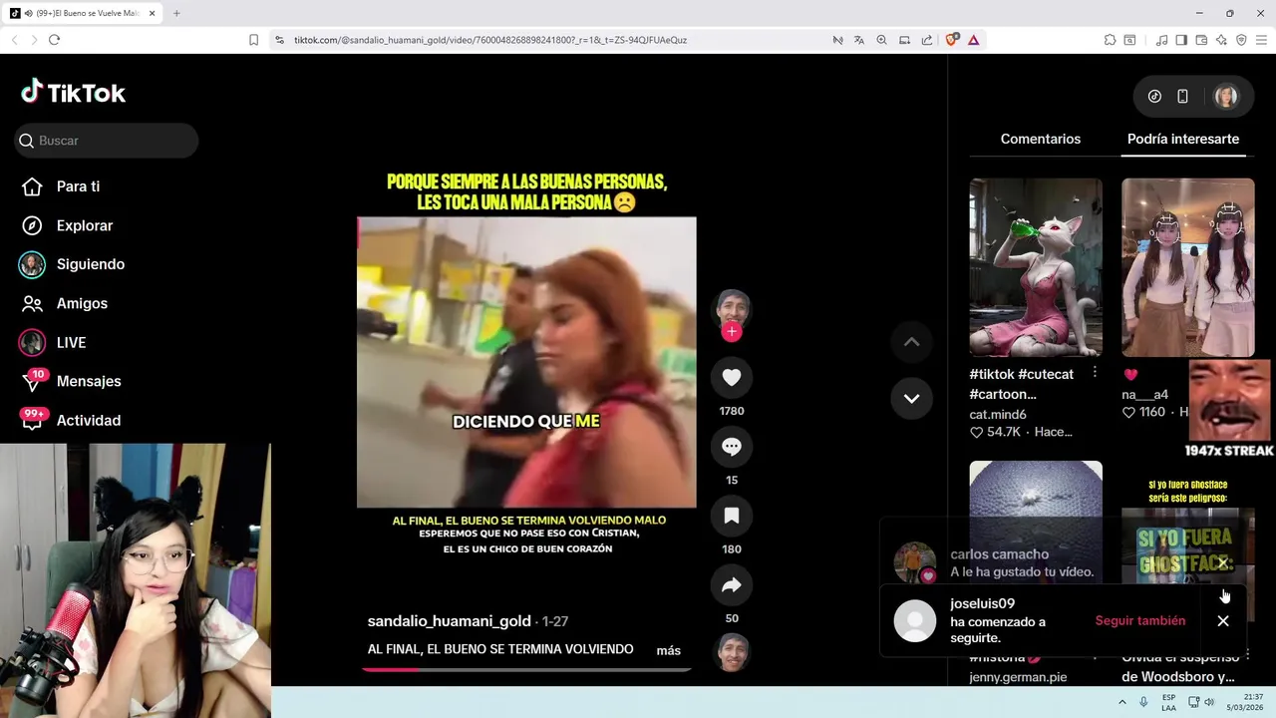Dismiss the joseluis09 follow notification
Screen dimensions: 1276x718
click(1223, 620)
